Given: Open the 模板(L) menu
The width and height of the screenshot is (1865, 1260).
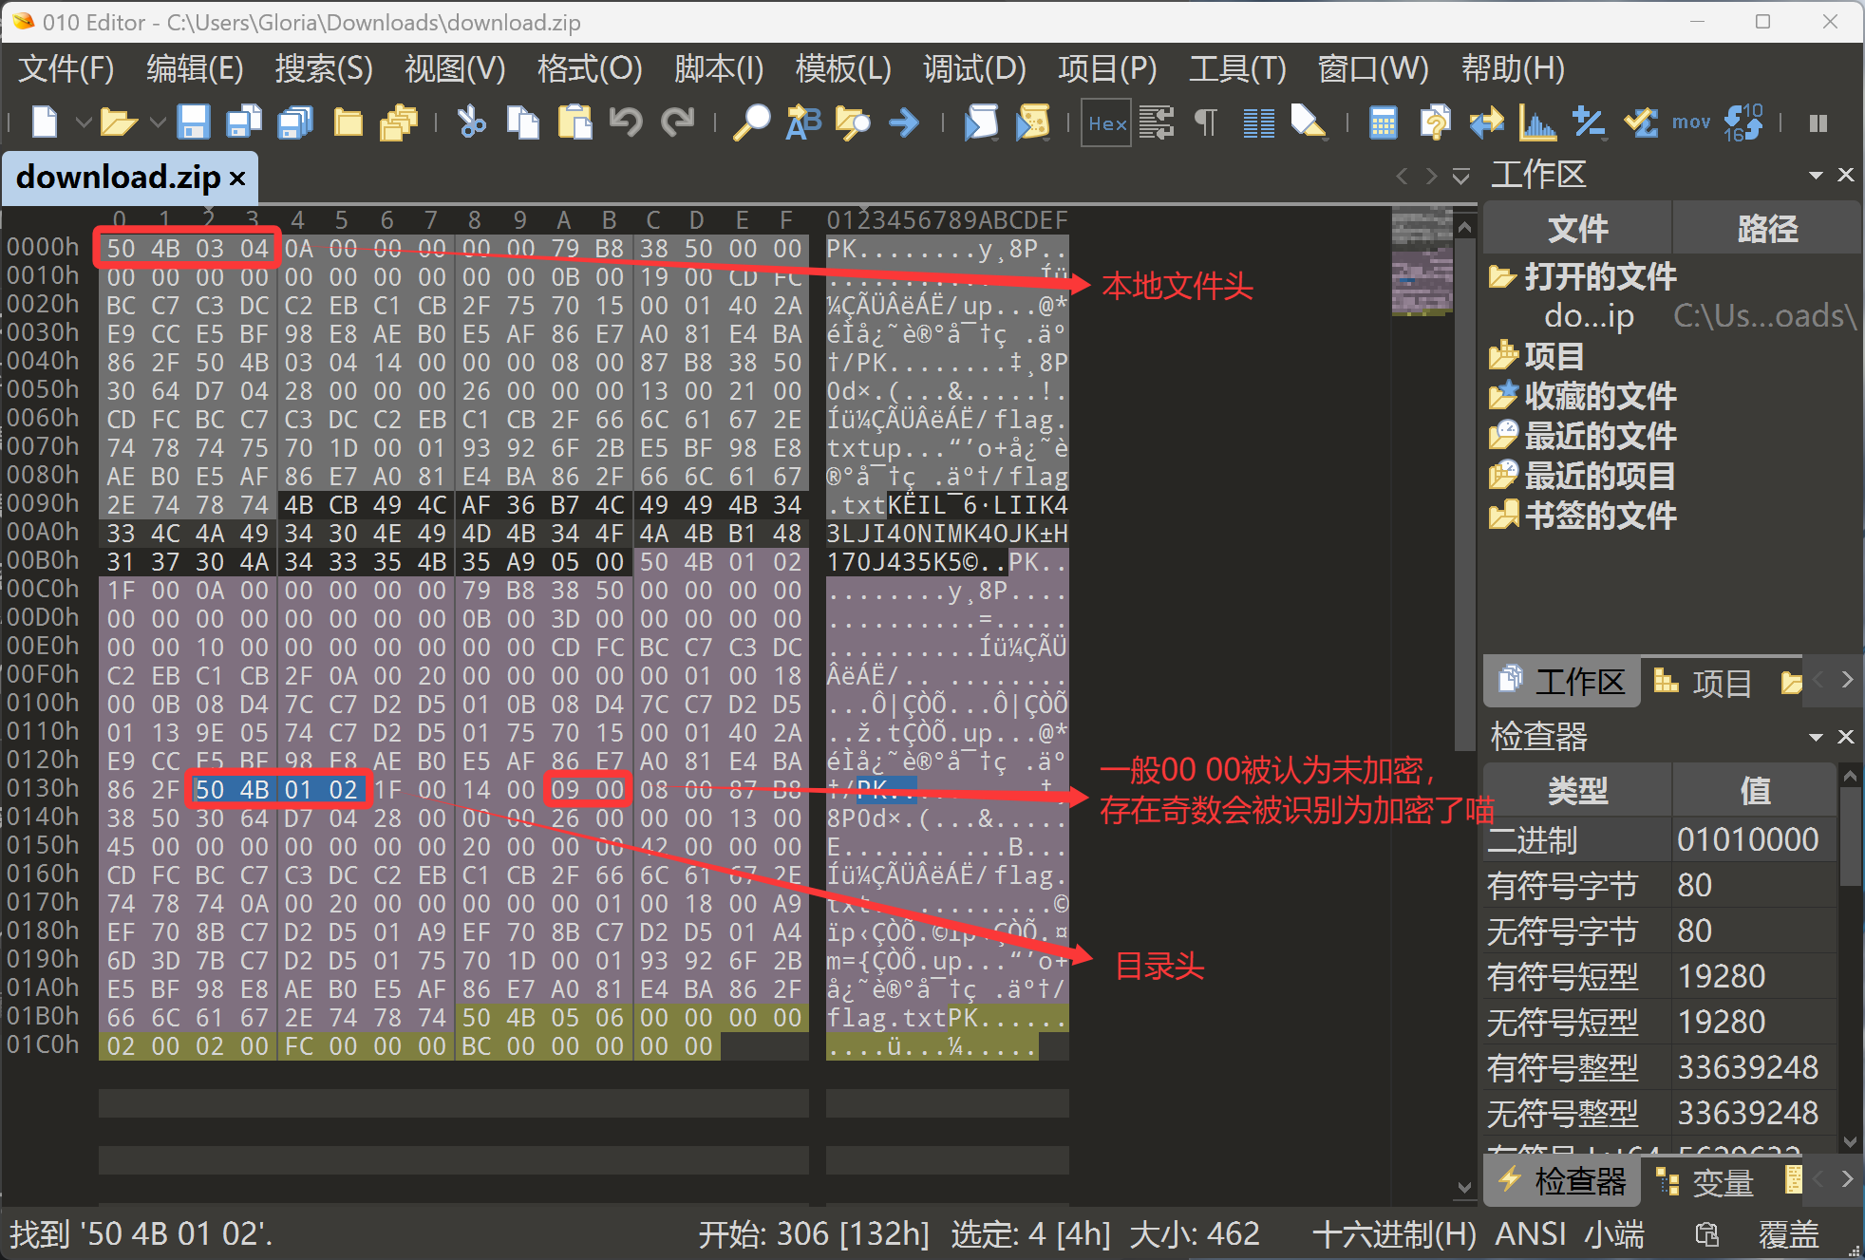Looking at the screenshot, I should pyautogui.click(x=842, y=68).
